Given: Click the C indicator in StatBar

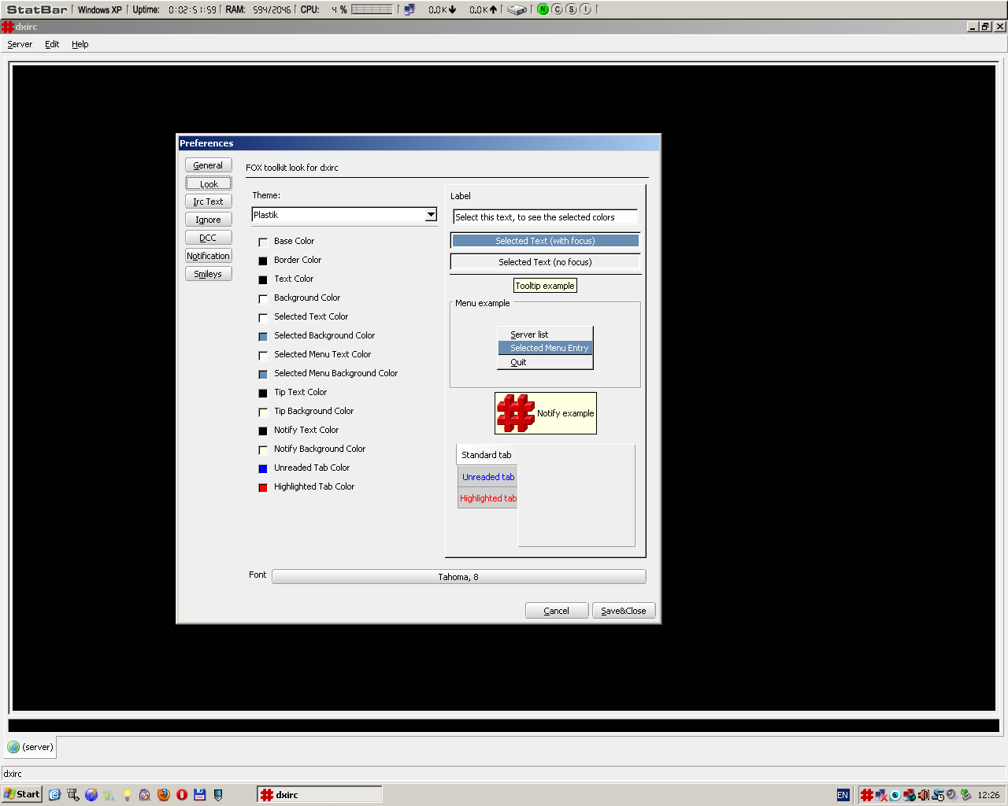Looking at the screenshot, I should 557,9.
